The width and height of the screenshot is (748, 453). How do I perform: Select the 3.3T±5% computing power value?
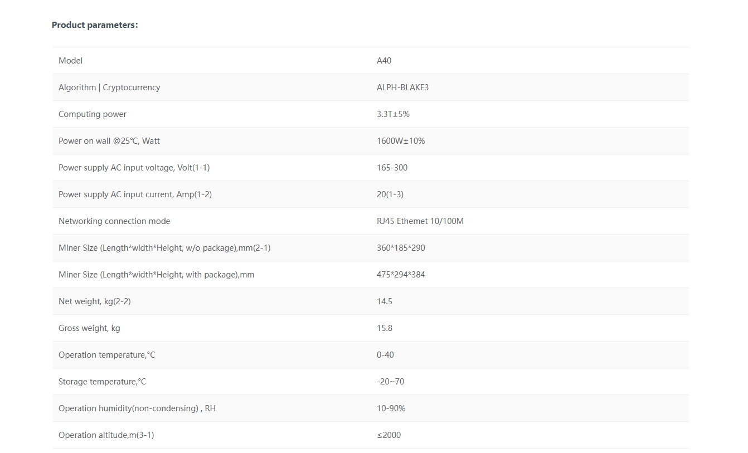pyautogui.click(x=393, y=114)
